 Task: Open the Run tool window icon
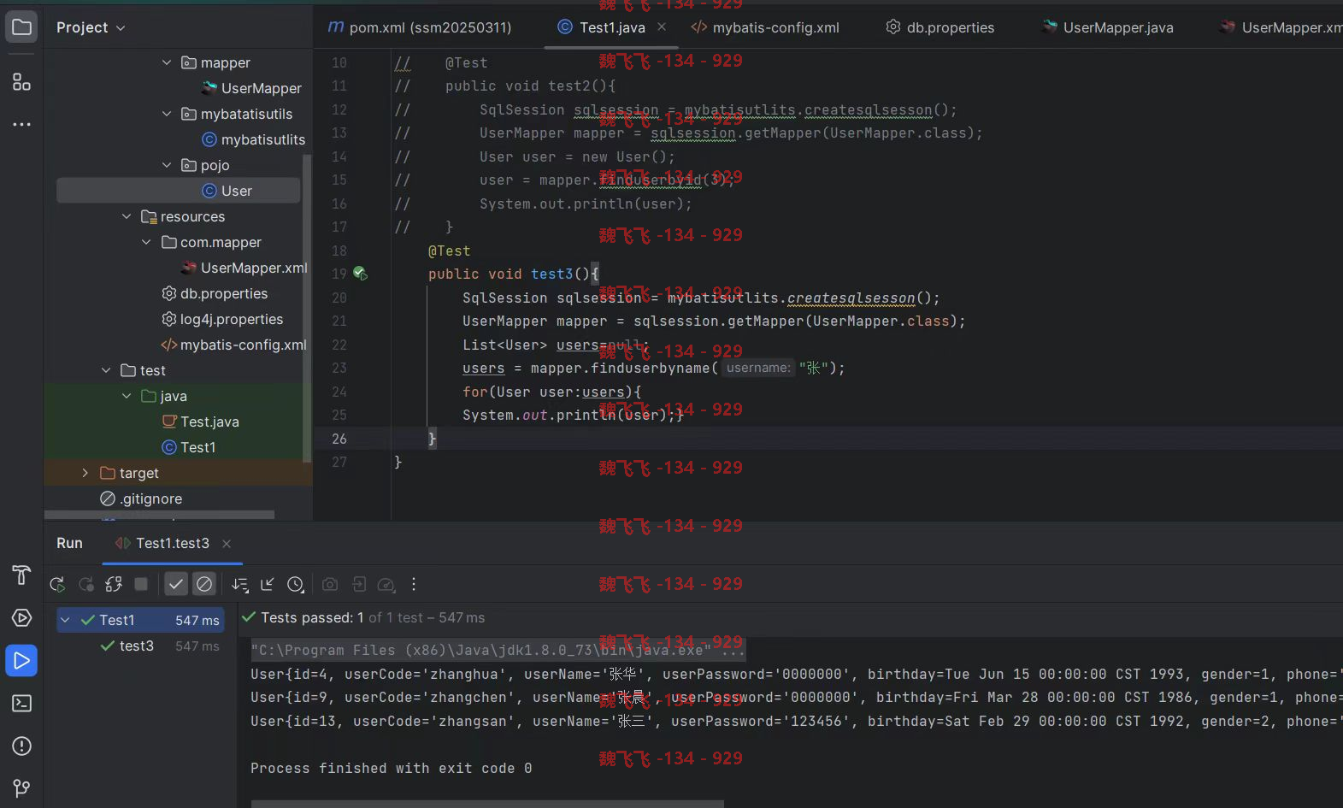point(21,660)
